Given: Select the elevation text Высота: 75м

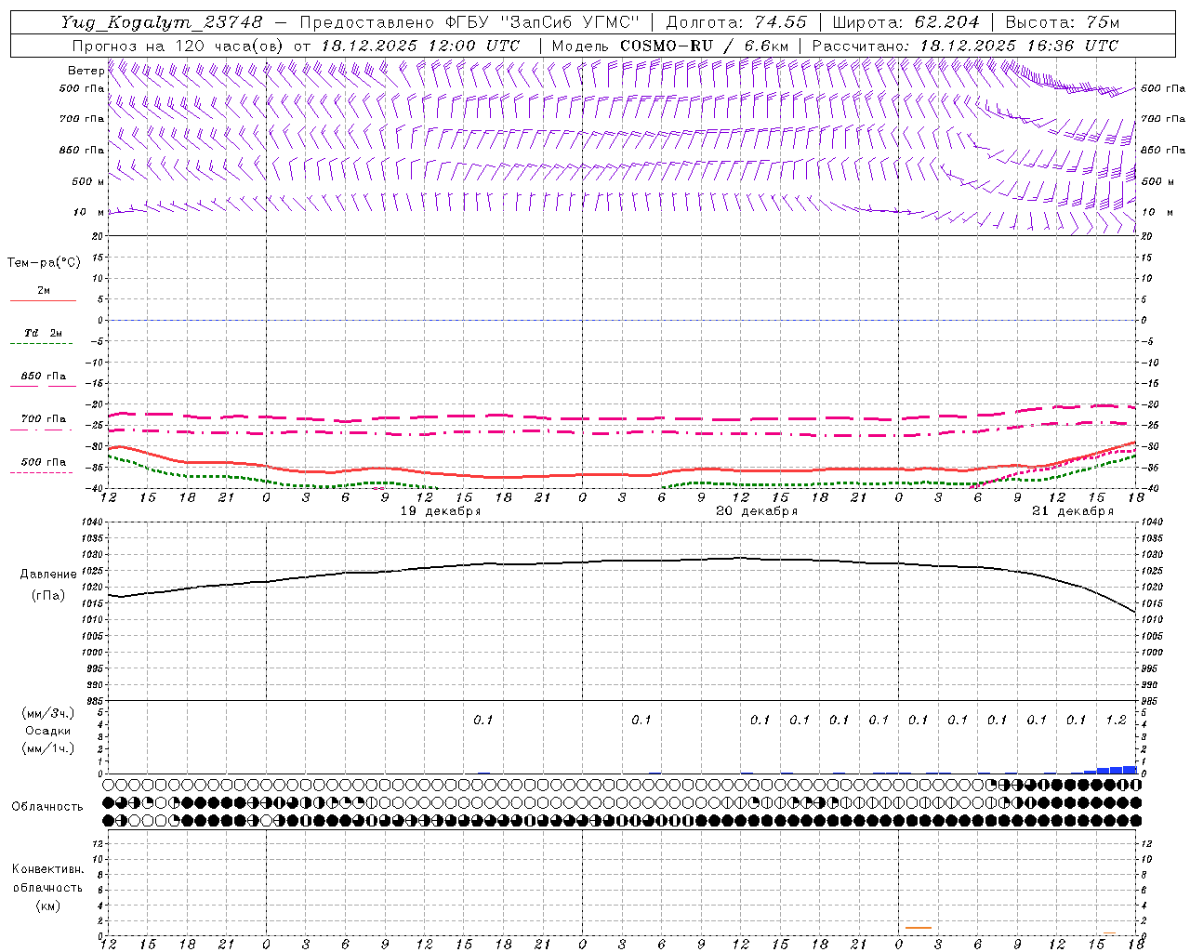Looking at the screenshot, I should tap(1062, 21).
